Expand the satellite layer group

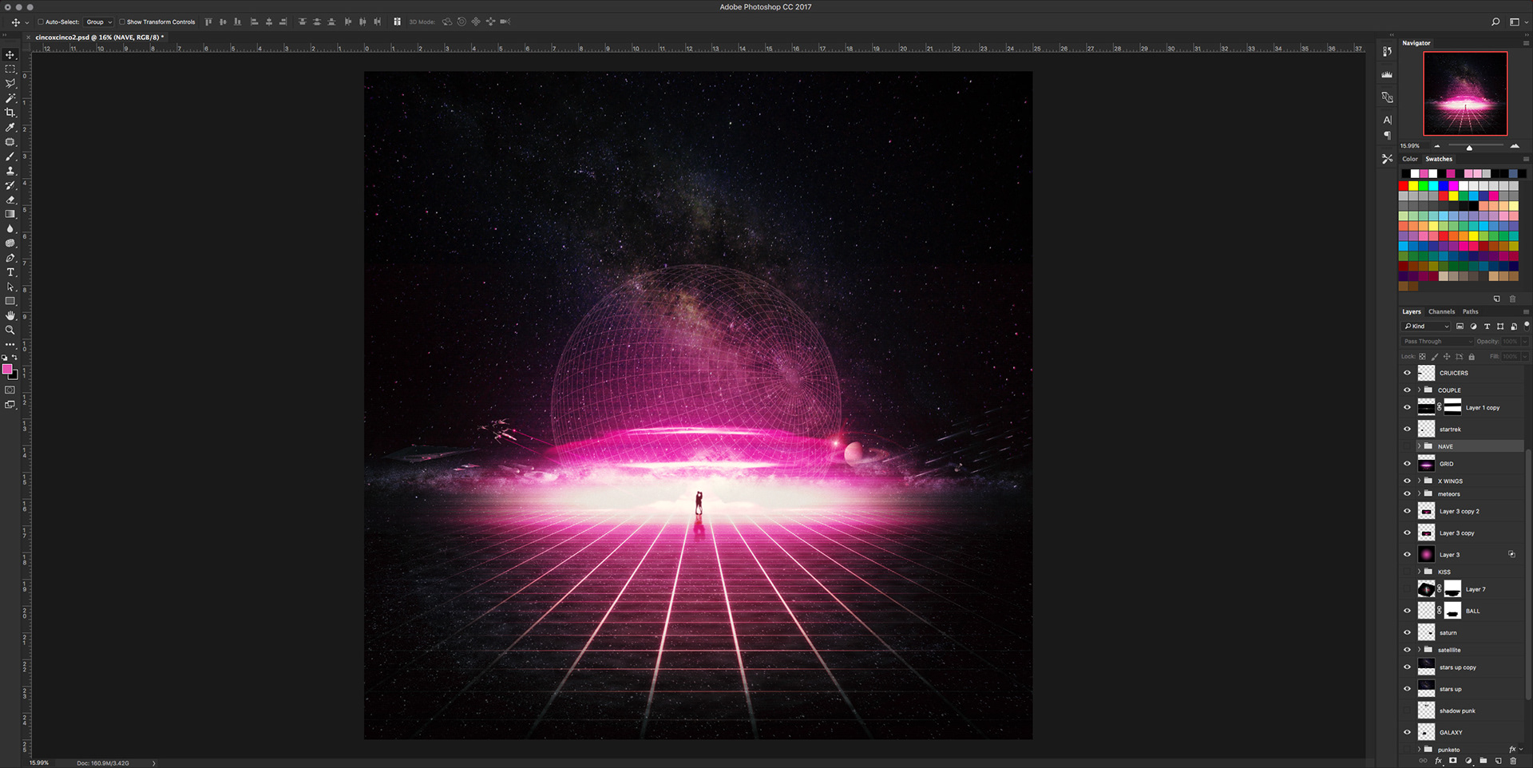pyautogui.click(x=1420, y=650)
